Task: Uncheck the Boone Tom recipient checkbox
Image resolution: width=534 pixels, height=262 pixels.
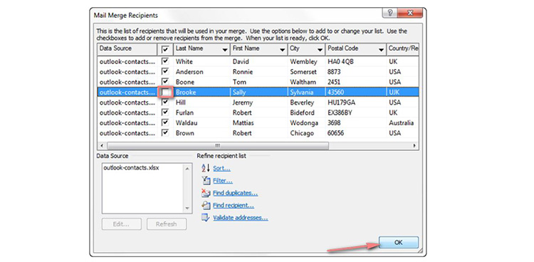Action: 165,82
